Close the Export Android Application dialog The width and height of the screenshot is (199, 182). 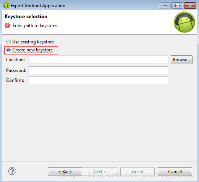pos(190,6)
